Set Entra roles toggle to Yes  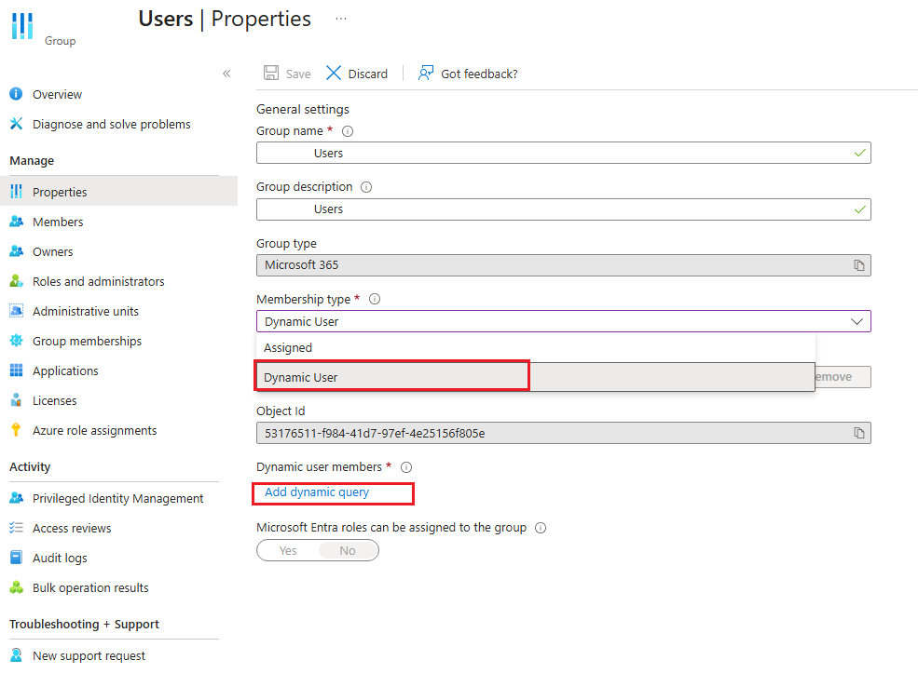(x=288, y=551)
